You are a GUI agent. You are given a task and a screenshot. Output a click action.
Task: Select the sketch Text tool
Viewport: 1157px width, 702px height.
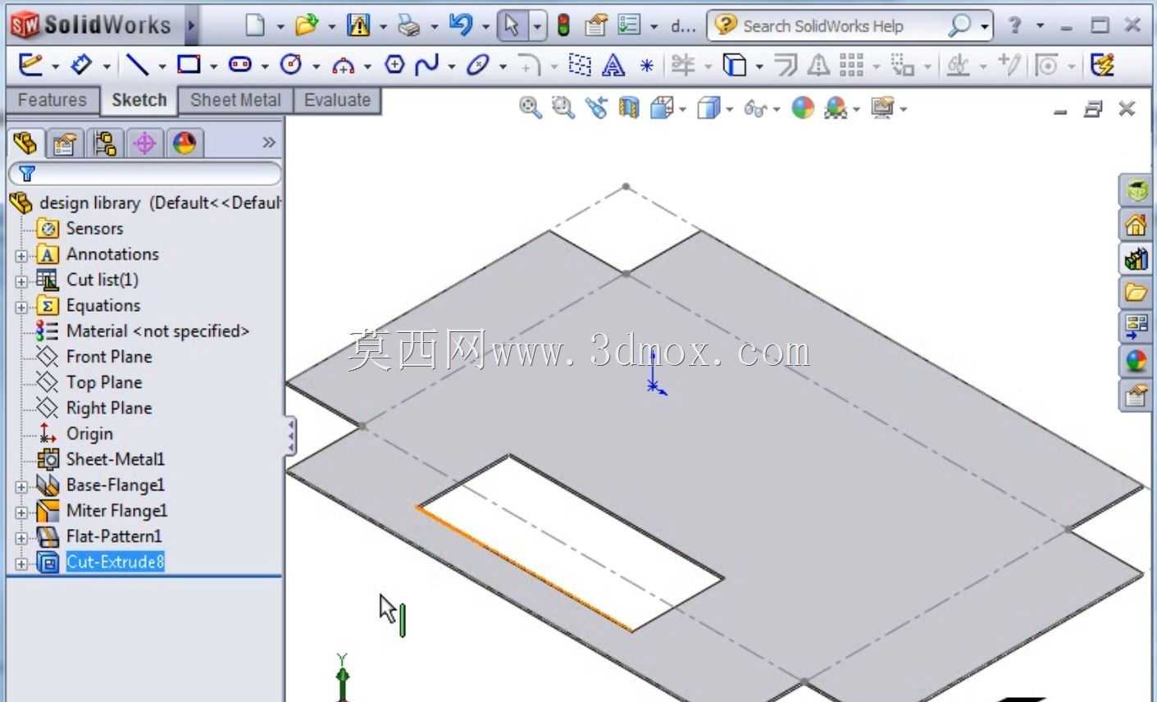pyautogui.click(x=613, y=64)
